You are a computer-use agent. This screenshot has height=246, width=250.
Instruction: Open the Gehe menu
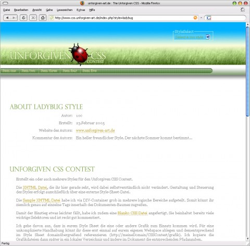(x=49, y=10)
